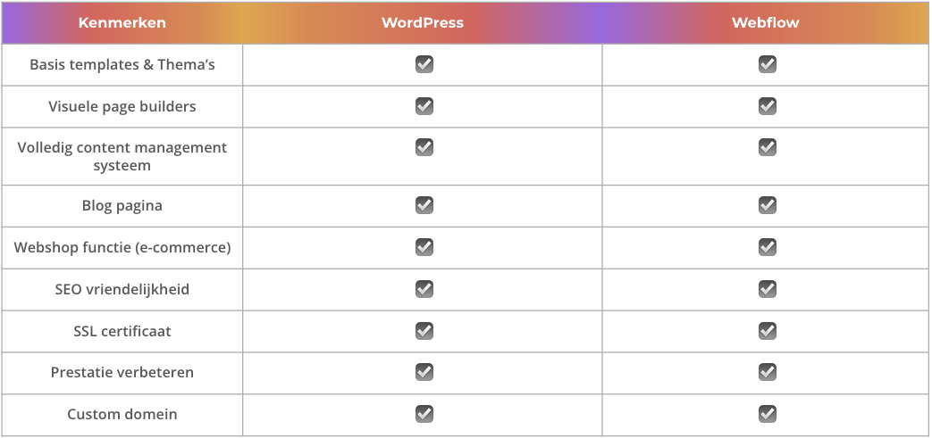
Task: Toggle Webflow check for SEO vriendelijkheid
Action: tap(767, 288)
